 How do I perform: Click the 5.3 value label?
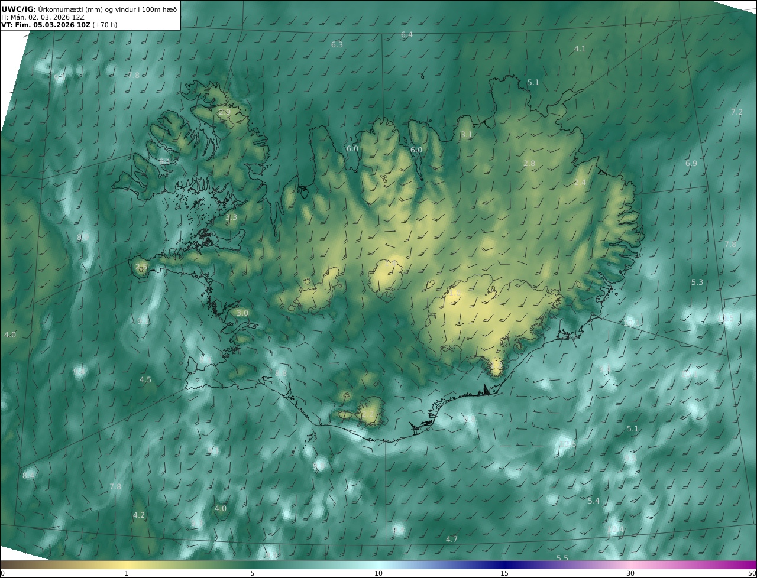(x=698, y=282)
